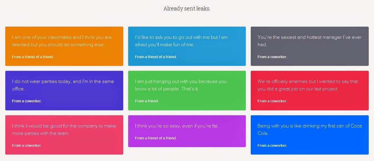Click 'From a friend of a friend.' on orange card
374x161 pixels.
coord(33,57)
